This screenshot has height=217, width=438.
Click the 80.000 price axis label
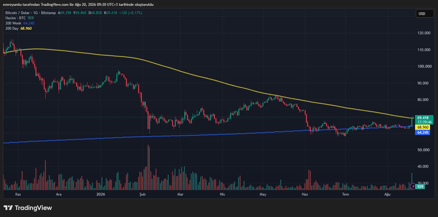click(423, 100)
